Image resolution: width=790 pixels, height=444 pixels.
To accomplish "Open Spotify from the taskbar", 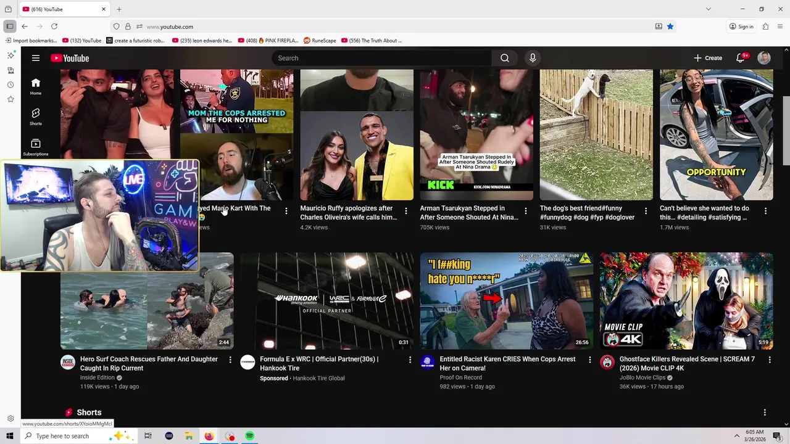I will (x=249, y=436).
